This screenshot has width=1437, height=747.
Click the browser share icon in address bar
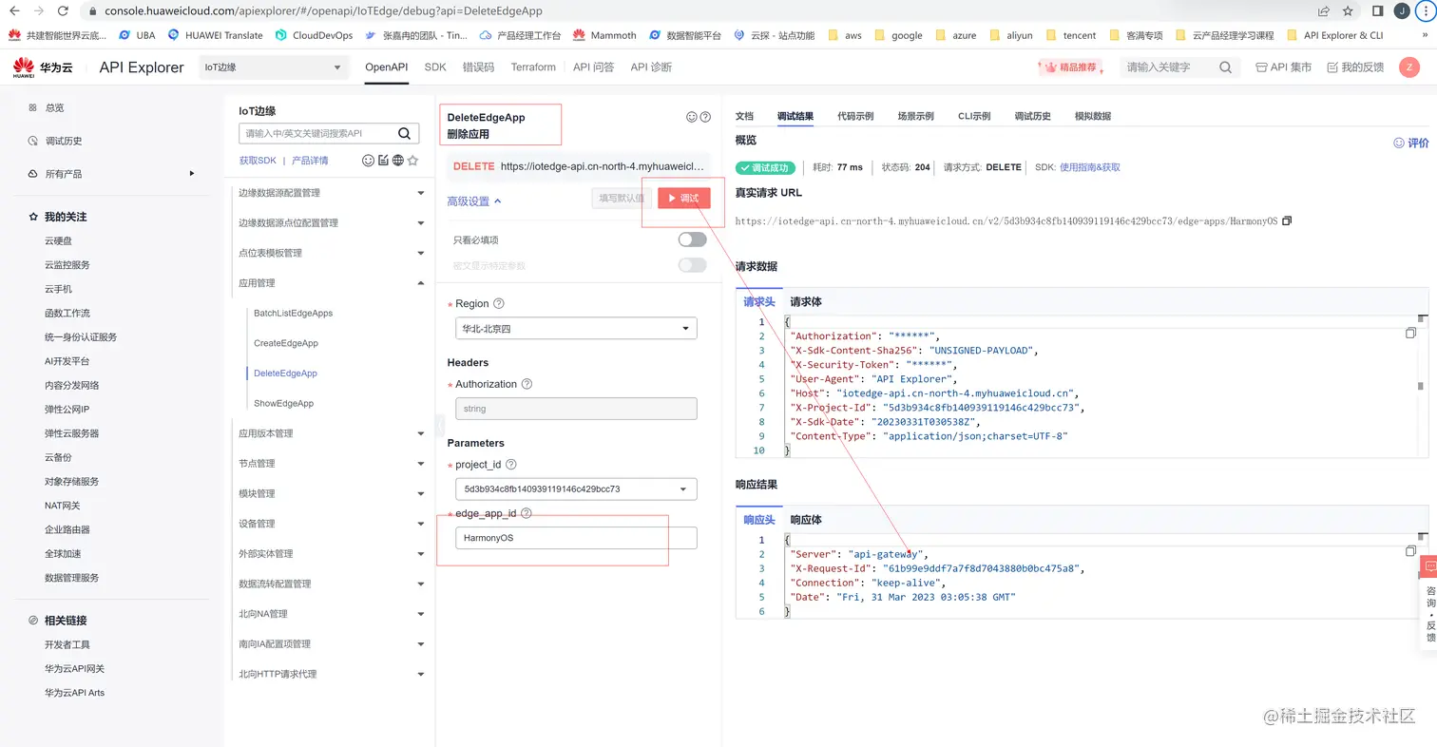[1323, 11]
